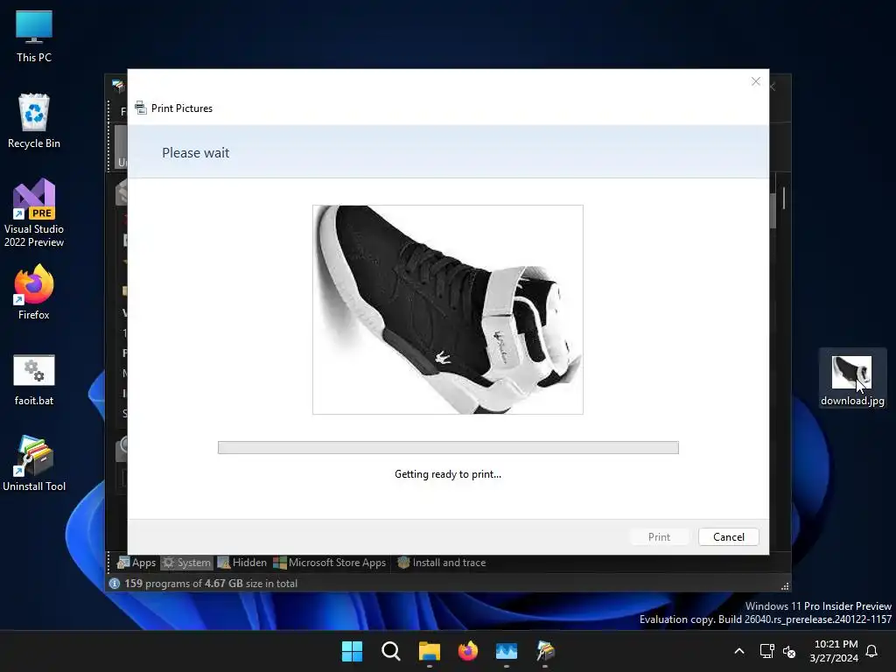Image resolution: width=896 pixels, height=672 pixels.
Task: Click the Print Pictures printer icon
Action: (x=141, y=108)
